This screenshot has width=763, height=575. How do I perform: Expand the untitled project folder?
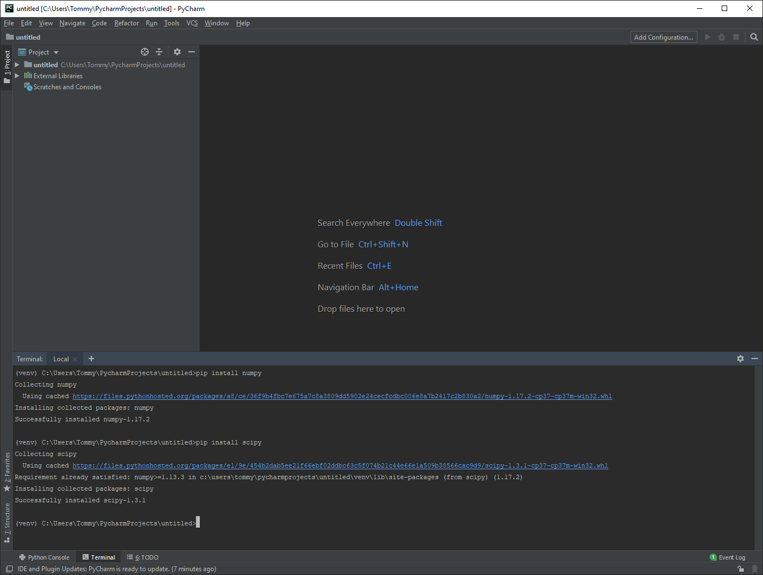17,64
